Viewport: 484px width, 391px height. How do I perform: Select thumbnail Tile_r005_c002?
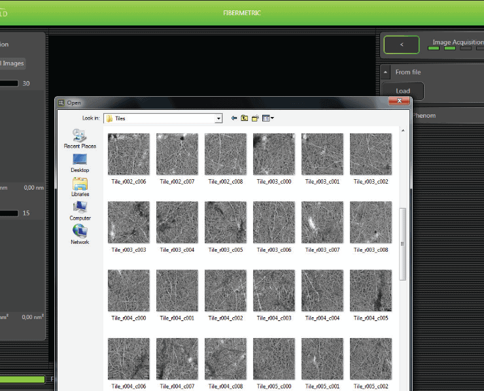click(371, 358)
